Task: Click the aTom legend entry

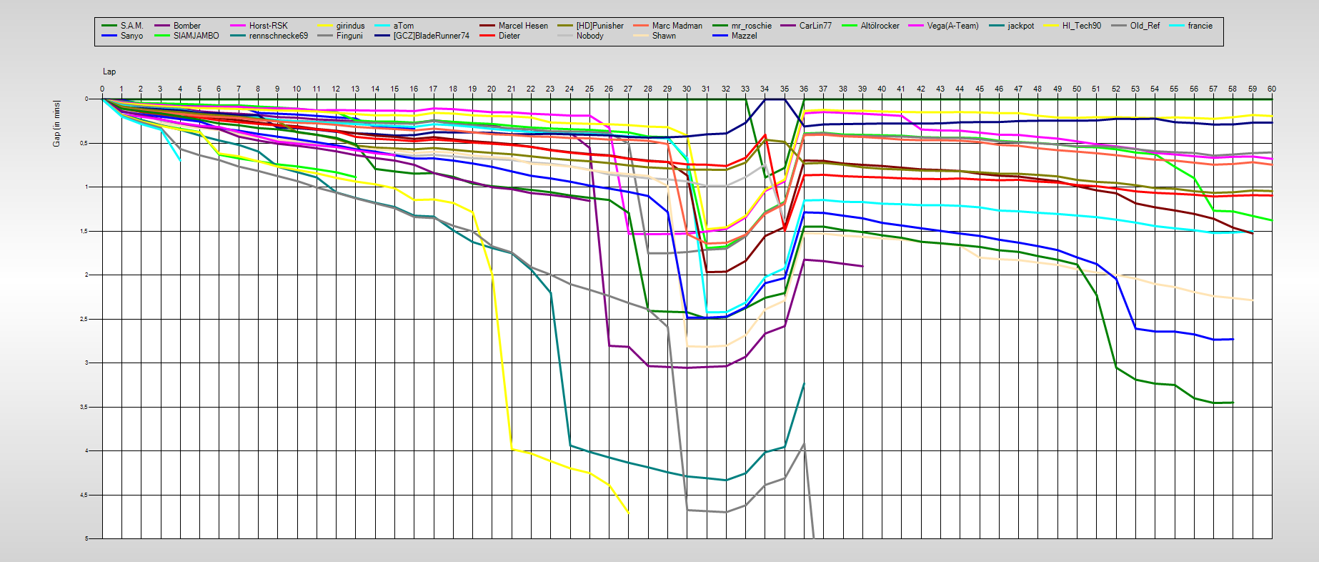Action: [403, 26]
